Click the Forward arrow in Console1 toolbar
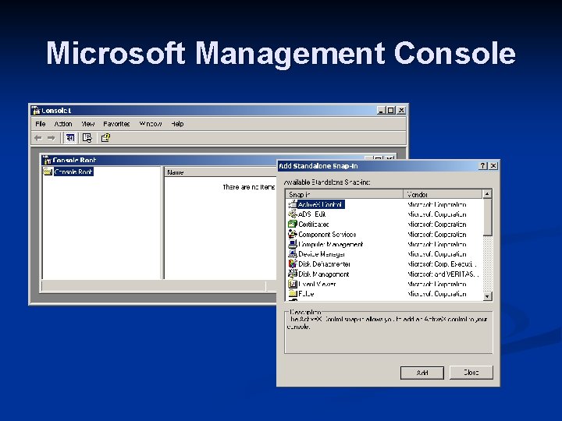 52,138
